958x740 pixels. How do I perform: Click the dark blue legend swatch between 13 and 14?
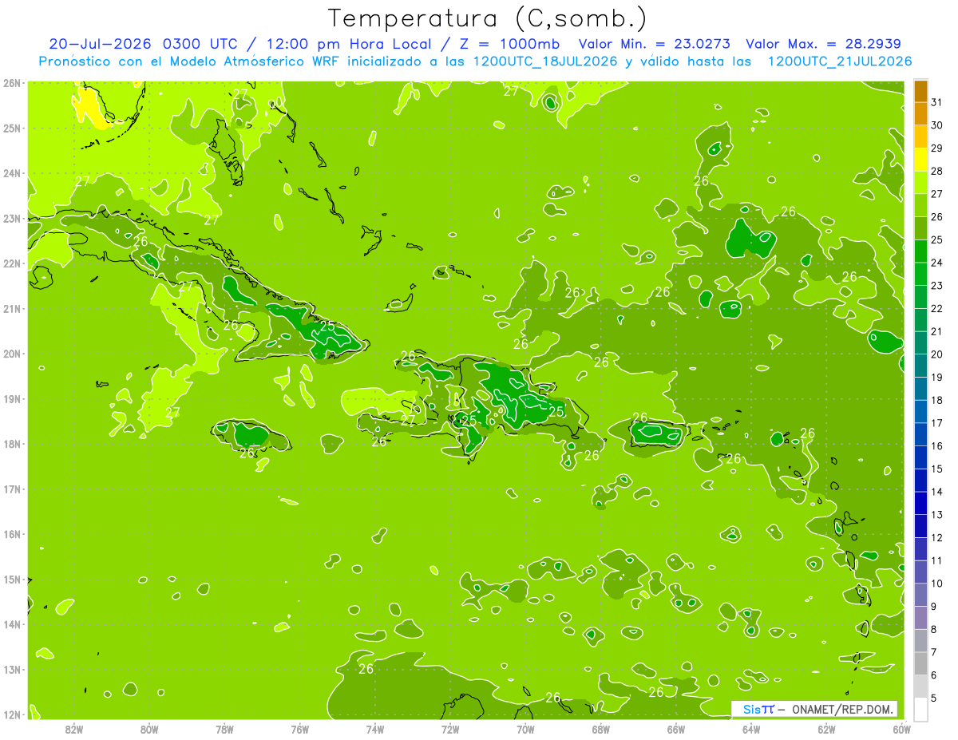(920, 503)
